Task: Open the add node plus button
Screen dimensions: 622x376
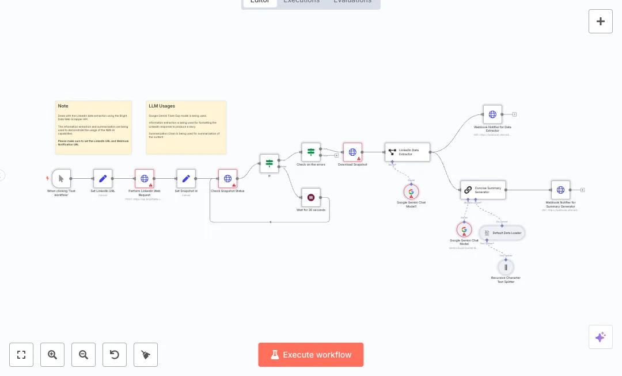Action: click(x=600, y=21)
